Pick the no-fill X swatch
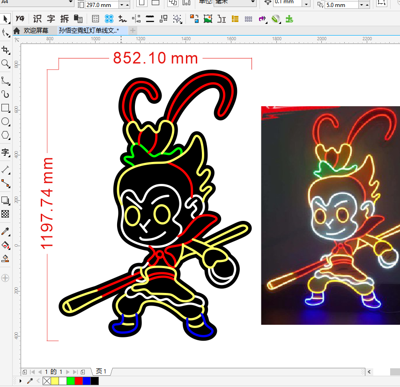Screen dimensions: 400x387 pyautogui.click(x=47, y=381)
